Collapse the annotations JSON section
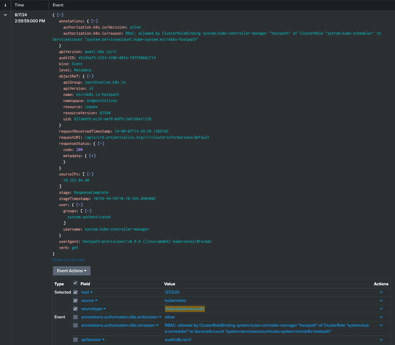Viewport: 395px width, 345px height. point(94,21)
